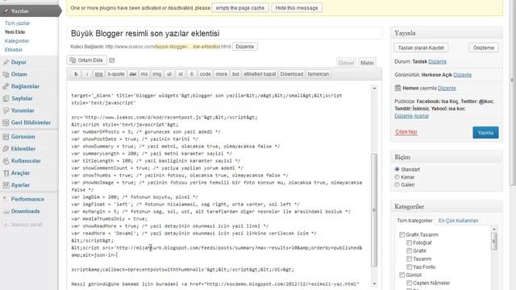Check the Cepten Nameler category checkbox
Screen dimensions: 516x290
point(409,283)
